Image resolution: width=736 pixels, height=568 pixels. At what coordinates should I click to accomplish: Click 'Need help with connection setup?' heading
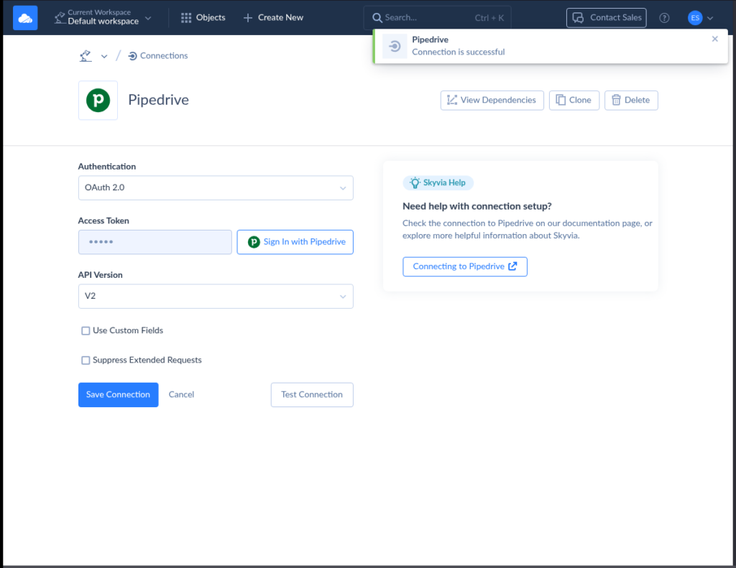tap(477, 206)
